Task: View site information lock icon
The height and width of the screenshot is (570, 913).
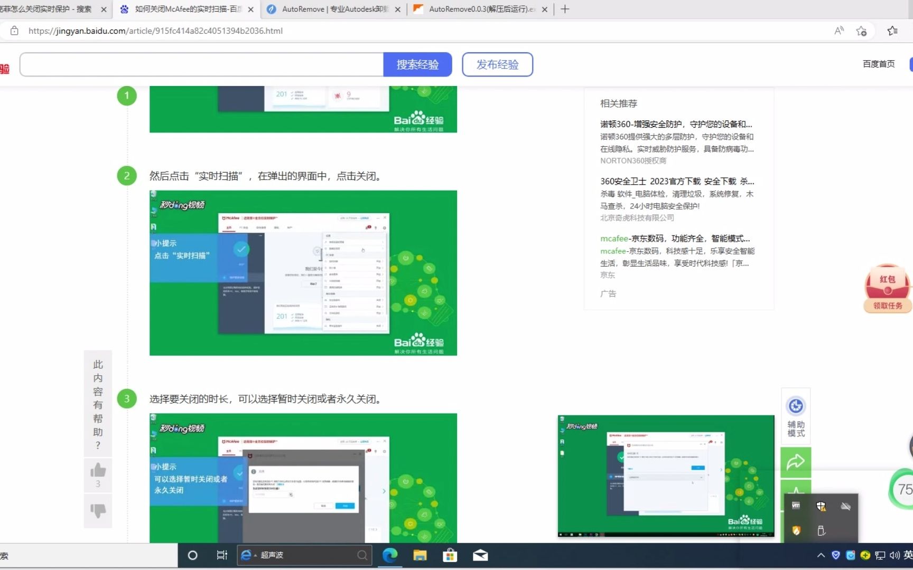Action: pos(15,31)
